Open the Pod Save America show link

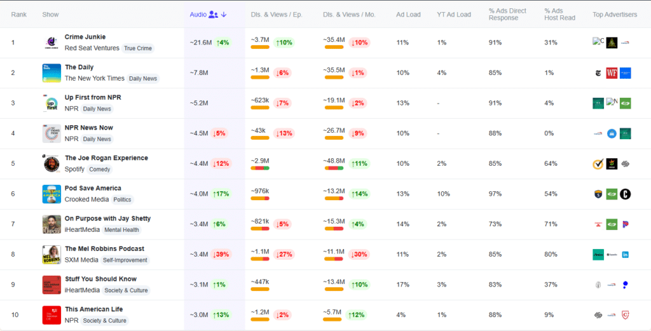point(93,188)
